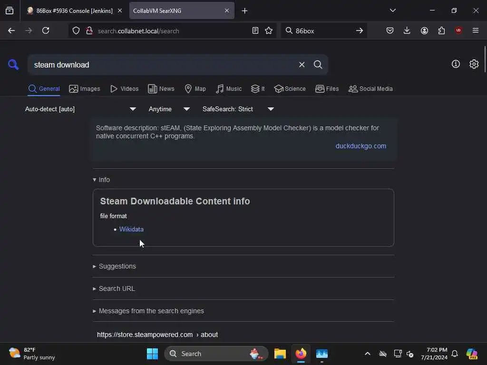Image resolution: width=487 pixels, height=365 pixels.
Task: Open Firefox application menu
Action: pyautogui.click(x=476, y=30)
